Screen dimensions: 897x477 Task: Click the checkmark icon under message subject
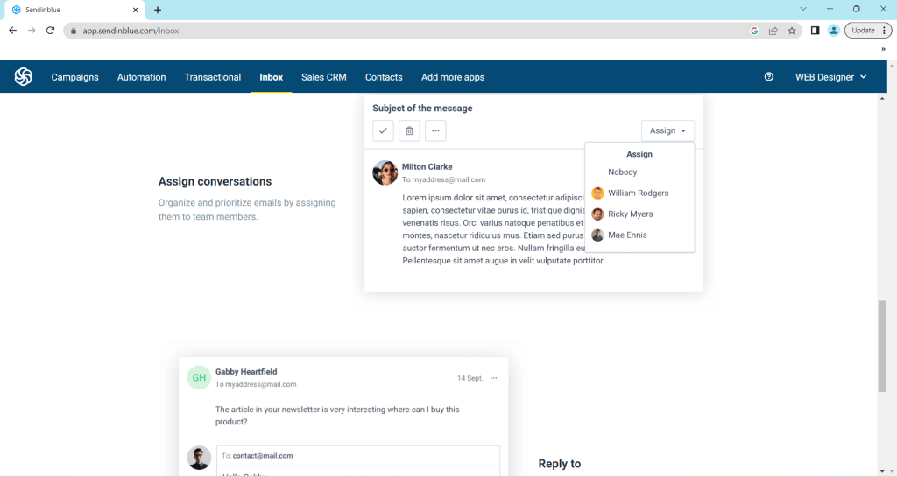(383, 130)
